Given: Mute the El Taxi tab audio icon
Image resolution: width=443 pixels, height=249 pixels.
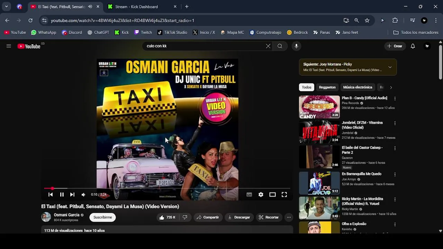Looking at the screenshot, I should click(90, 7).
